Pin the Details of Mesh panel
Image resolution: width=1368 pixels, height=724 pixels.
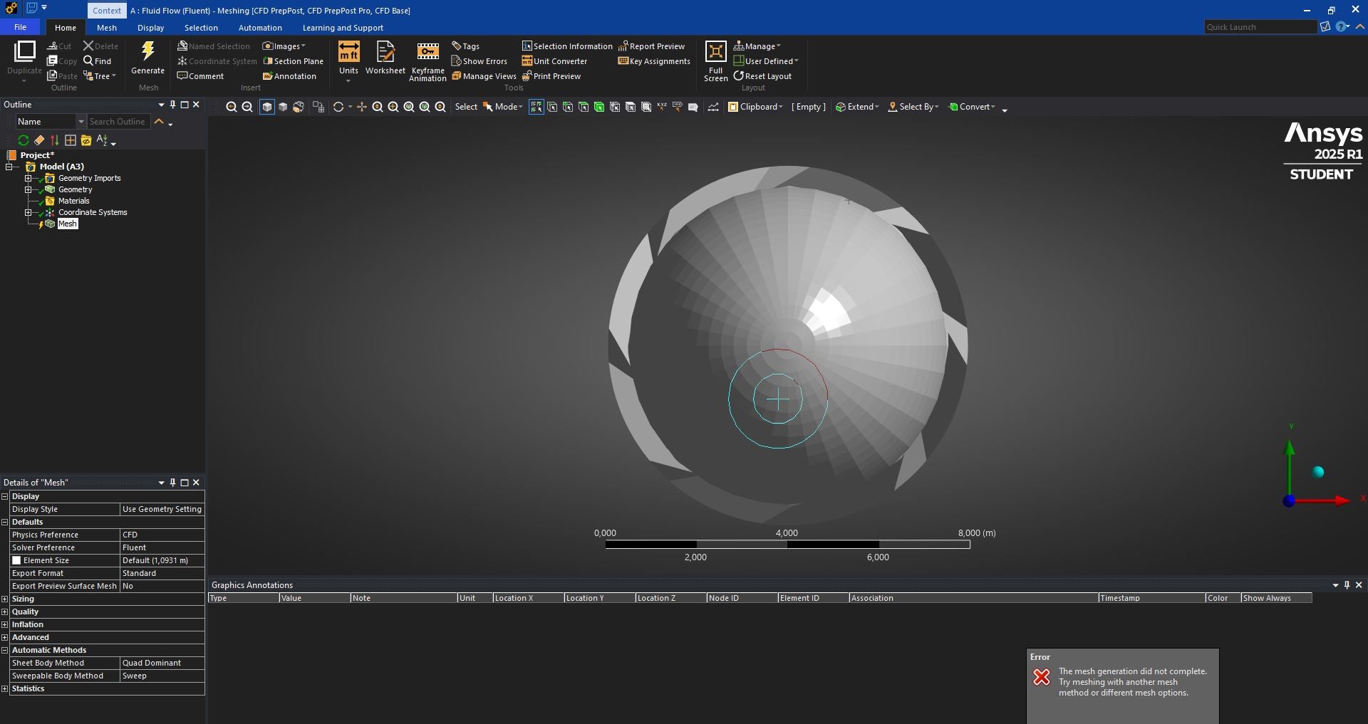coord(172,483)
